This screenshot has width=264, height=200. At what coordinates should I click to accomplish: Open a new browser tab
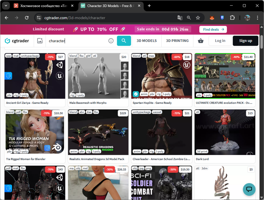pos(149,6)
